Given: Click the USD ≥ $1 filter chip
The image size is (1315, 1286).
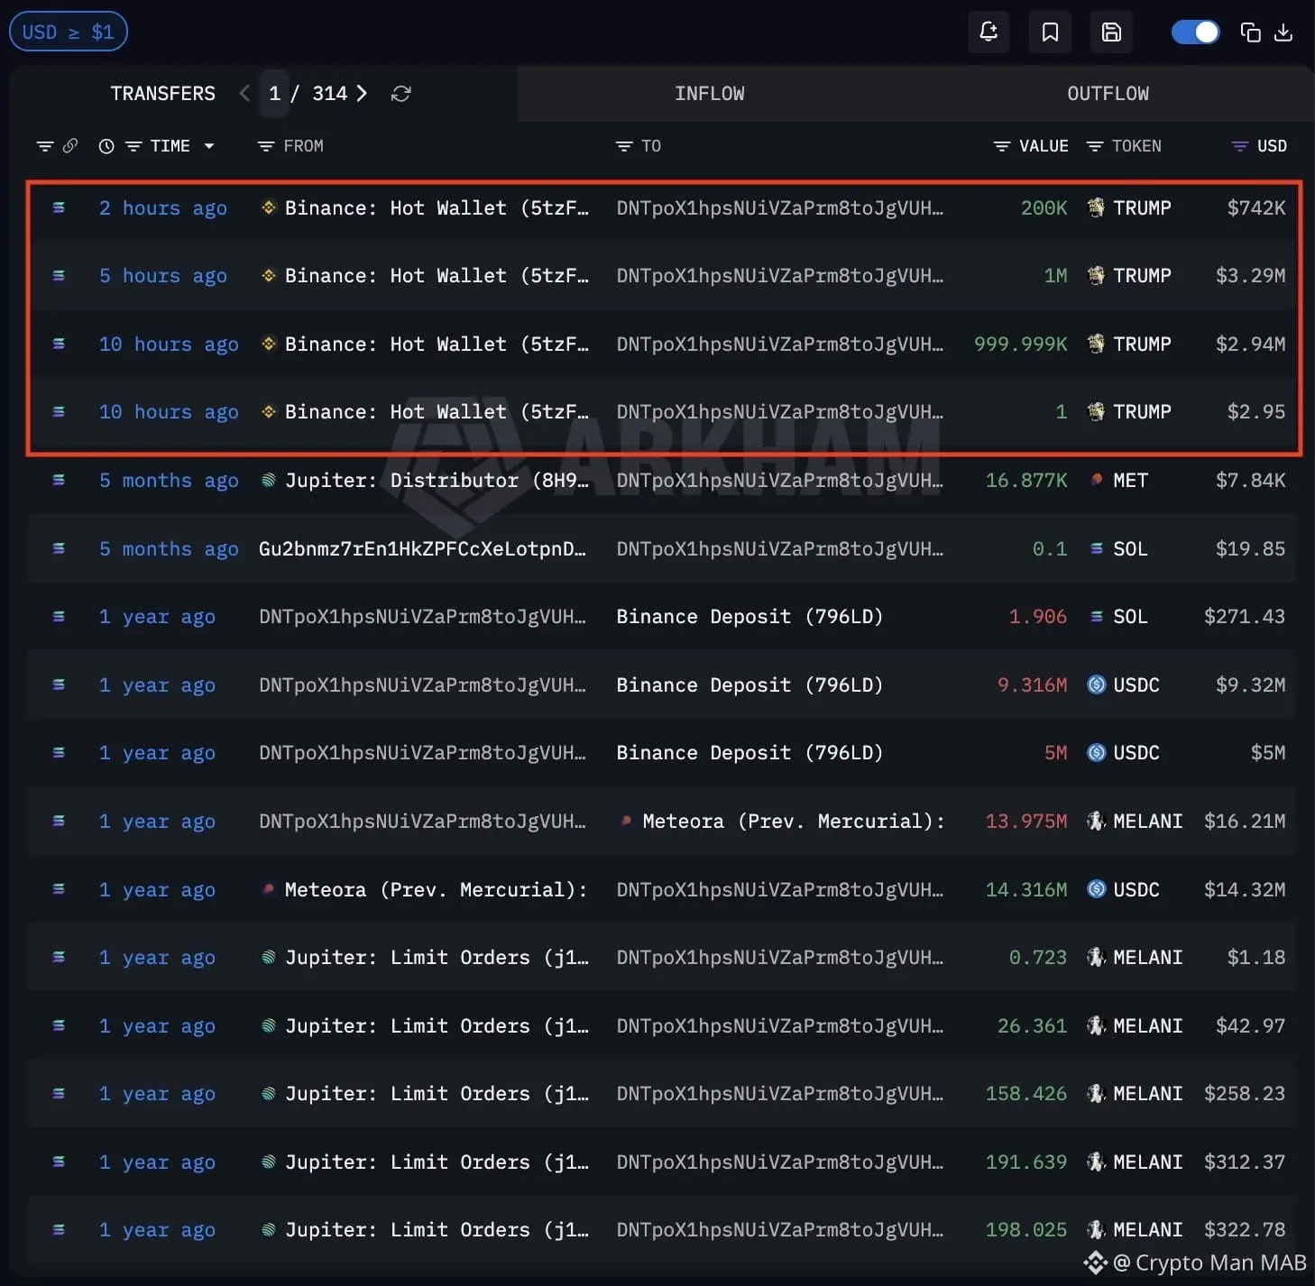Looking at the screenshot, I should 68,32.
